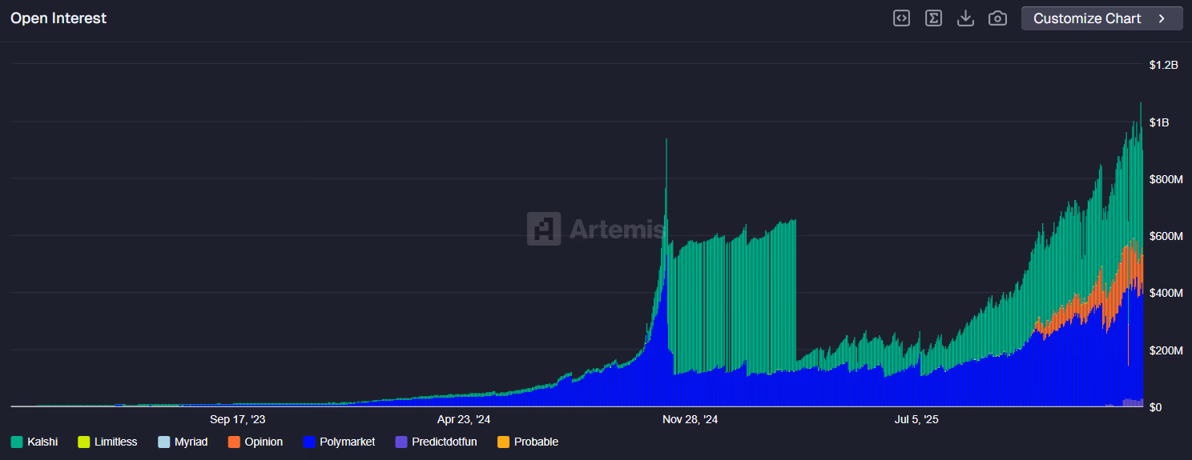Toggle the Limitless series in legend
This screenshot has height=460, width=1192.
[x=115, y=442]
